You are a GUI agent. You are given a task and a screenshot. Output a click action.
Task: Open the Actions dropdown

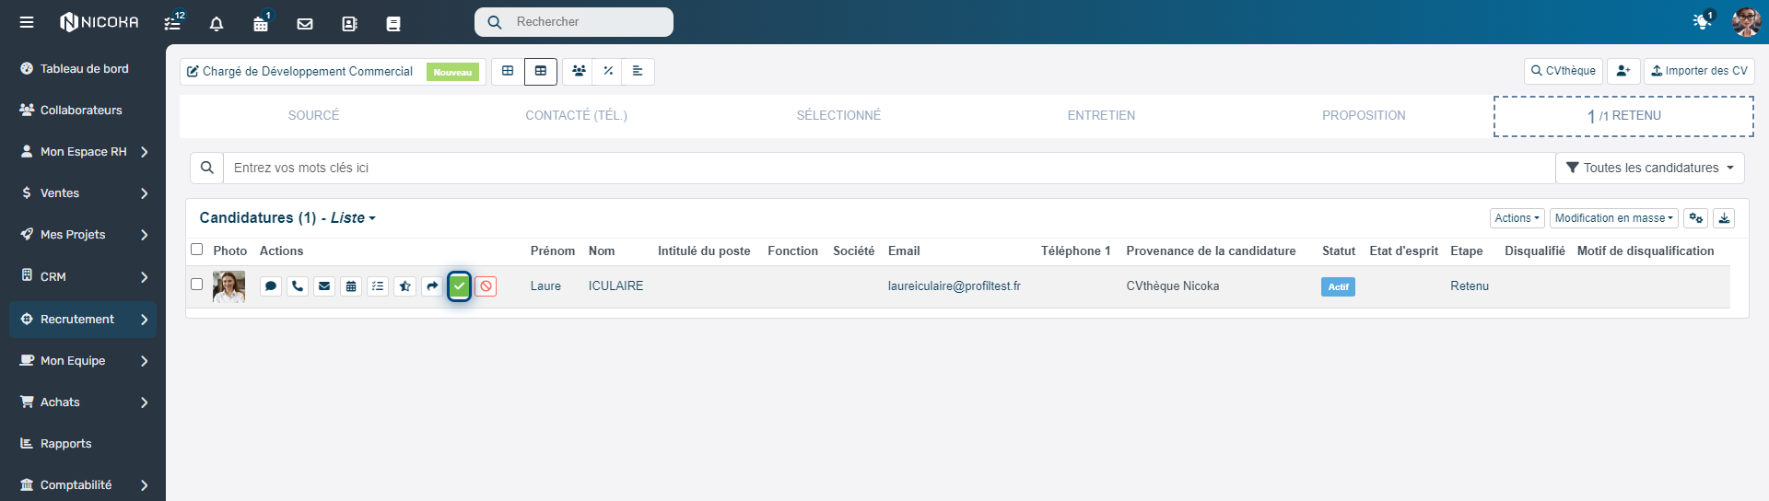pyautogui.click(x=1517, y=218)
